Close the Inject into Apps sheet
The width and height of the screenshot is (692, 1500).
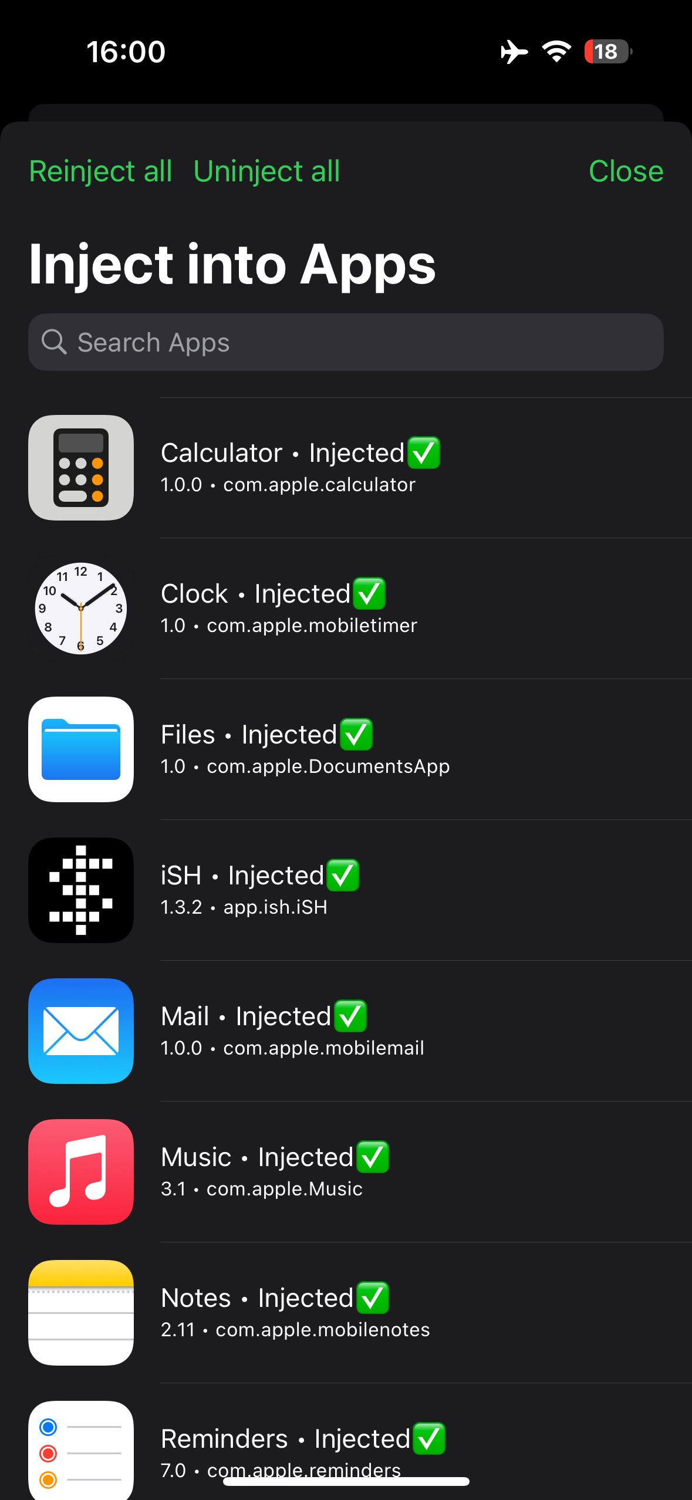tap(626, 171)
